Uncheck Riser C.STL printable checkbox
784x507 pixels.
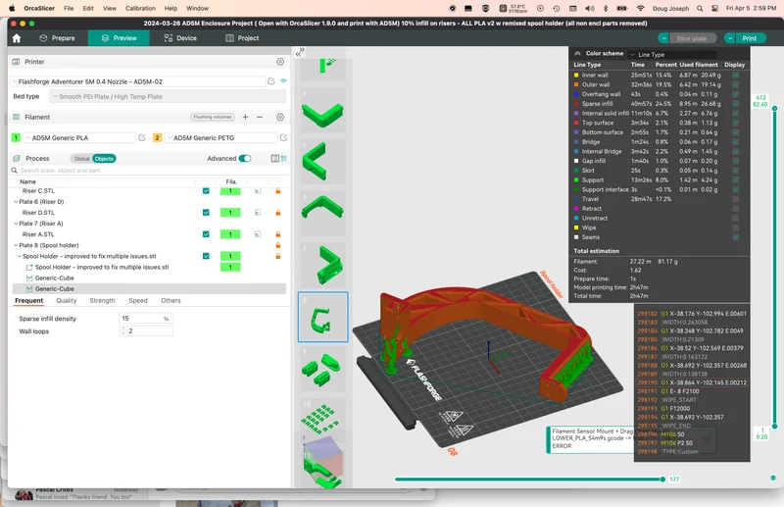tap(206, 190)
